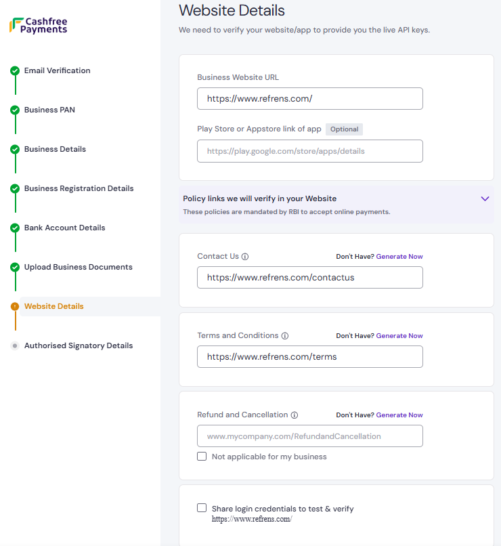The width and height of the screenshot is (501, 546).
Task: Focus the Contact Us URL field
Action: tap(310, 278)
